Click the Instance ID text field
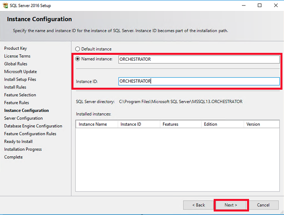Image resolution: width=284 pixels, height=215 pixels. [199, 81]
